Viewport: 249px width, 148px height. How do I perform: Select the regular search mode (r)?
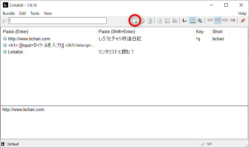pyautogui.click(x=210, y=21)
